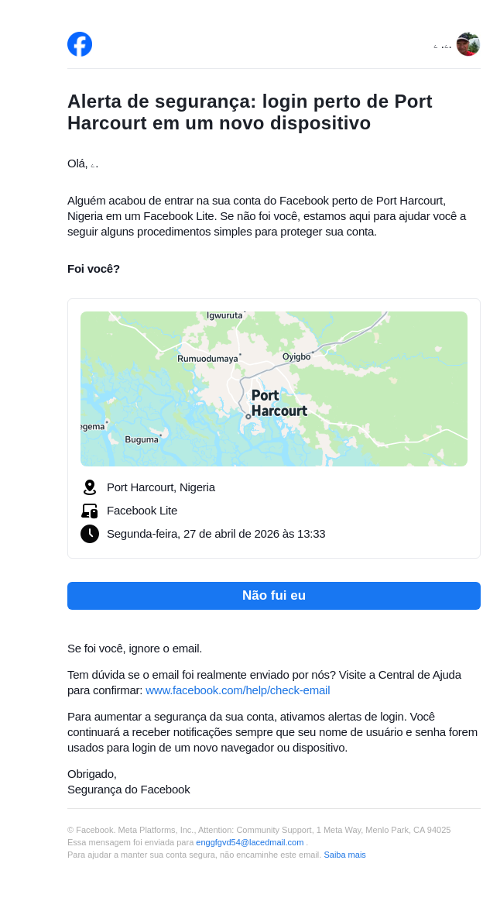
Task: Click the Rumuodumaya label on the map
Action: click(207, 359)
